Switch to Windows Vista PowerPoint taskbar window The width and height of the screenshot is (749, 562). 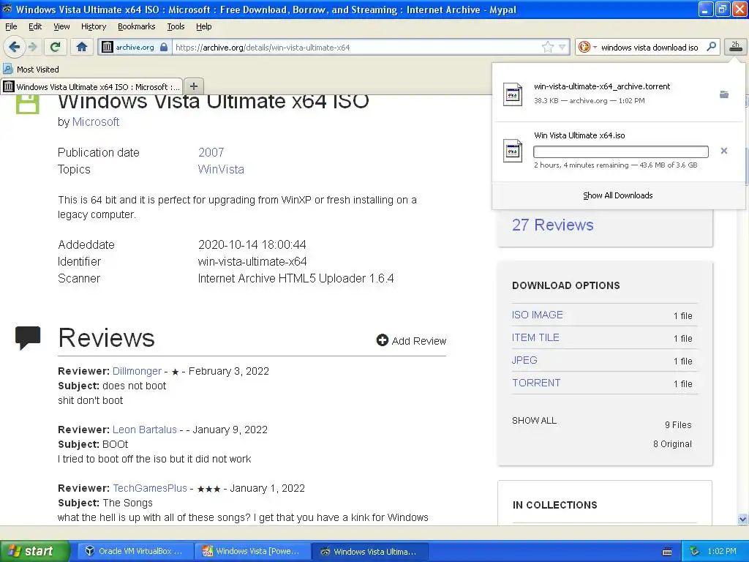[252, 551]
